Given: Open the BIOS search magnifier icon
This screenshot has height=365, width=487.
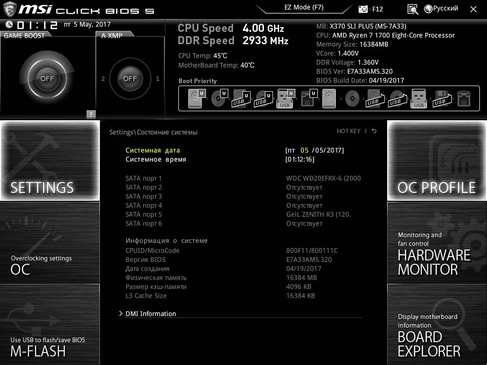Looking at the screenshot, I should [412, 9].
